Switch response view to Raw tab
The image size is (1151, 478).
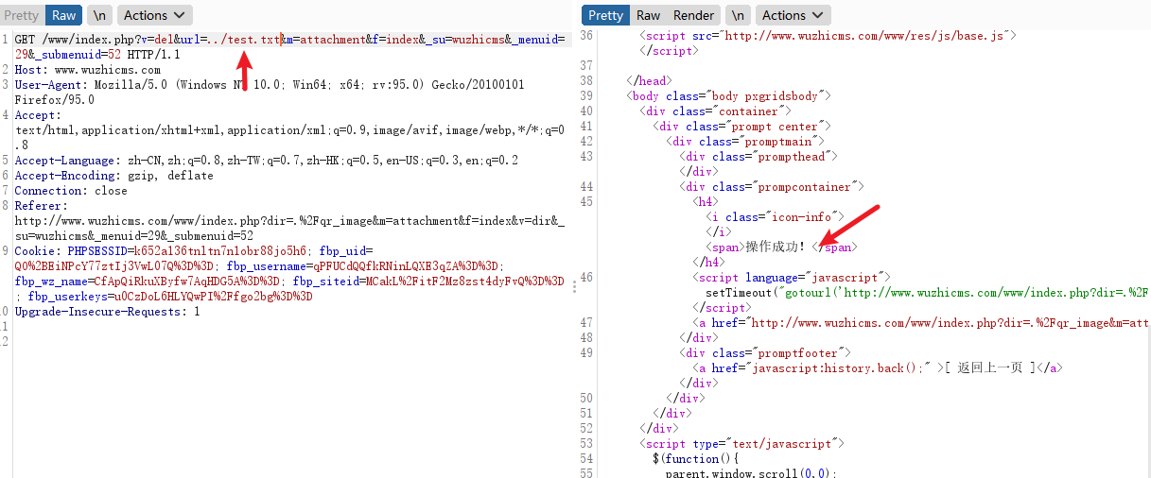tap(649, 15)
